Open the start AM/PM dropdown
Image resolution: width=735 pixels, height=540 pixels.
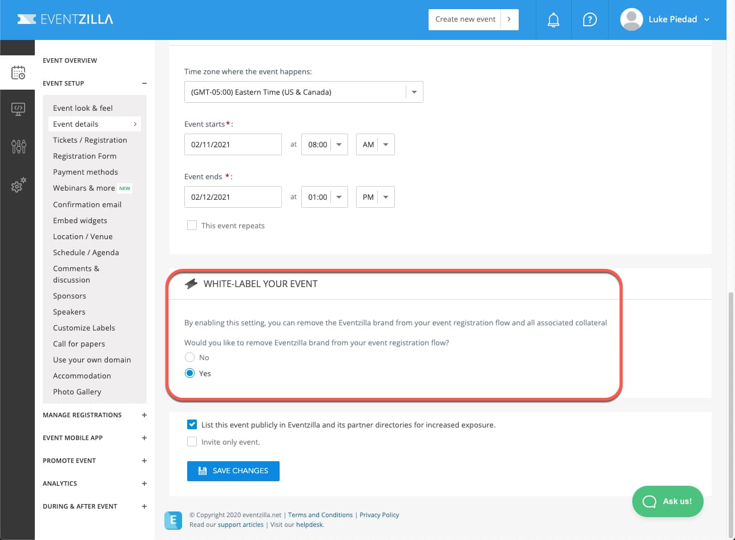(375, 144)
